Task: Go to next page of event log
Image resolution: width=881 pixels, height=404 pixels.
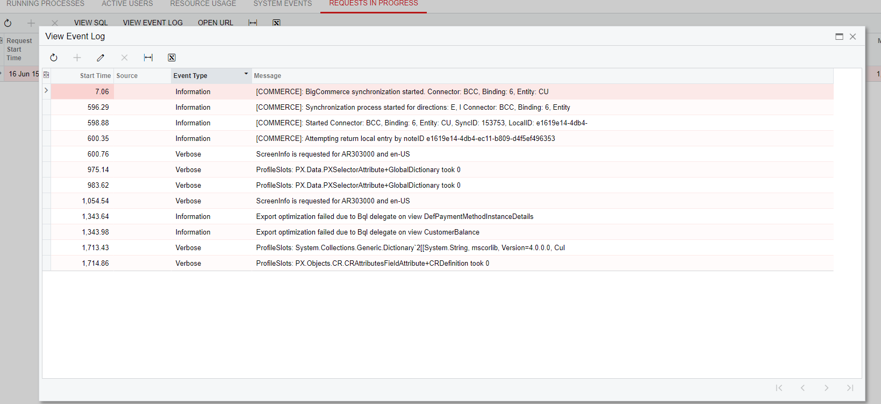Action: 826,388
